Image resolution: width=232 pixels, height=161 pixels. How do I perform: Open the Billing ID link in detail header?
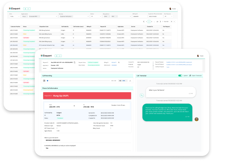(x=114, y=62)
